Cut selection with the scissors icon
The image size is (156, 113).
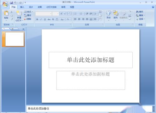pos(12,12)
